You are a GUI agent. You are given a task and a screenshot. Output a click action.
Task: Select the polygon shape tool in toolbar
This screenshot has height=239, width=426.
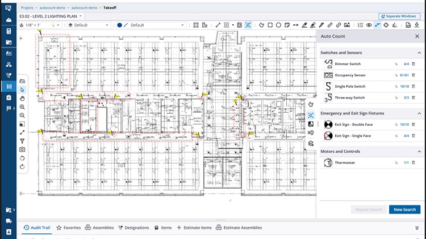(x=261, y=25)
